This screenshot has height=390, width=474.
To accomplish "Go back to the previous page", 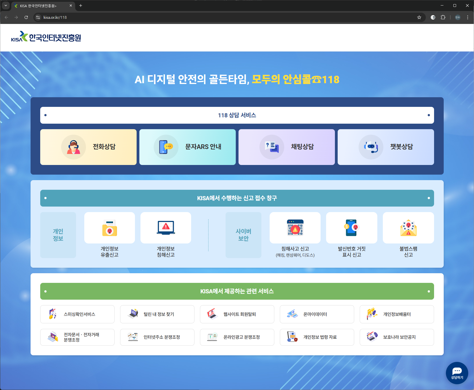I will point(6,17).
